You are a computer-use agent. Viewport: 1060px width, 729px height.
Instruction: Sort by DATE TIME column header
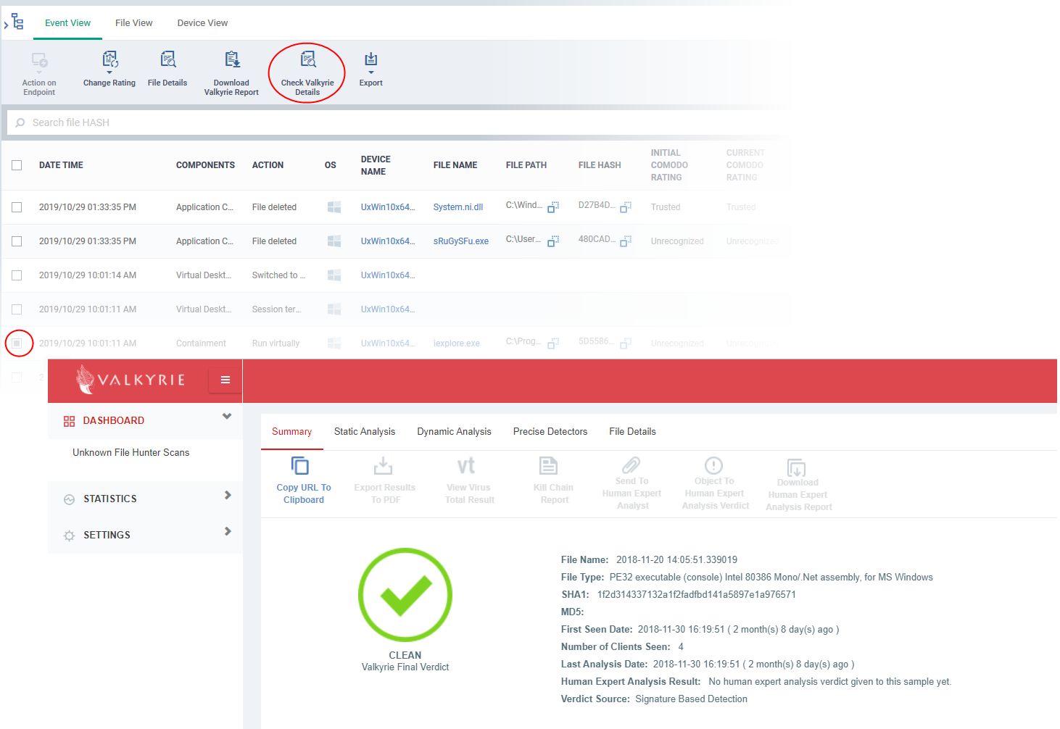61,165
